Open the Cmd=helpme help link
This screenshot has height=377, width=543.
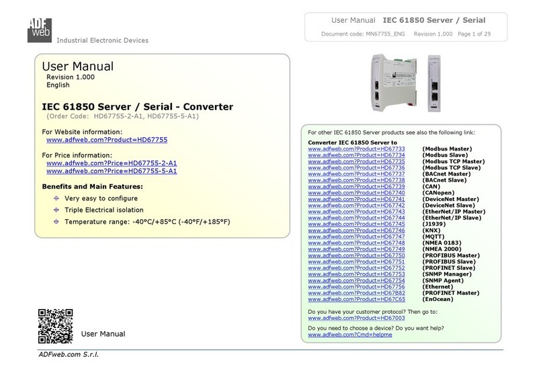tap(350, 335)
